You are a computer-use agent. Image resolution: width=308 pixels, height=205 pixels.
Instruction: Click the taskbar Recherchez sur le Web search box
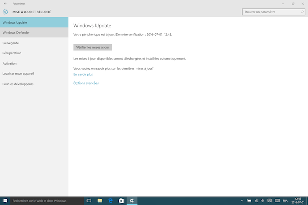click(47, 201)
